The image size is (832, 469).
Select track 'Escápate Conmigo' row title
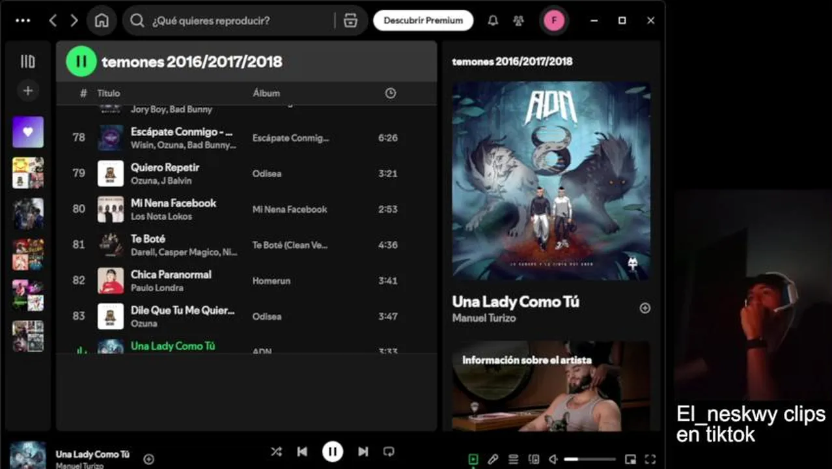pyautogui.click(x=182, y=132)
